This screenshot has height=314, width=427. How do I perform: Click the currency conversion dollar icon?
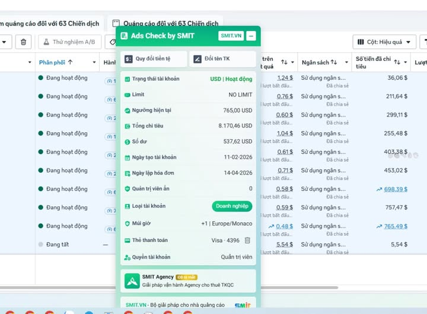129,59
